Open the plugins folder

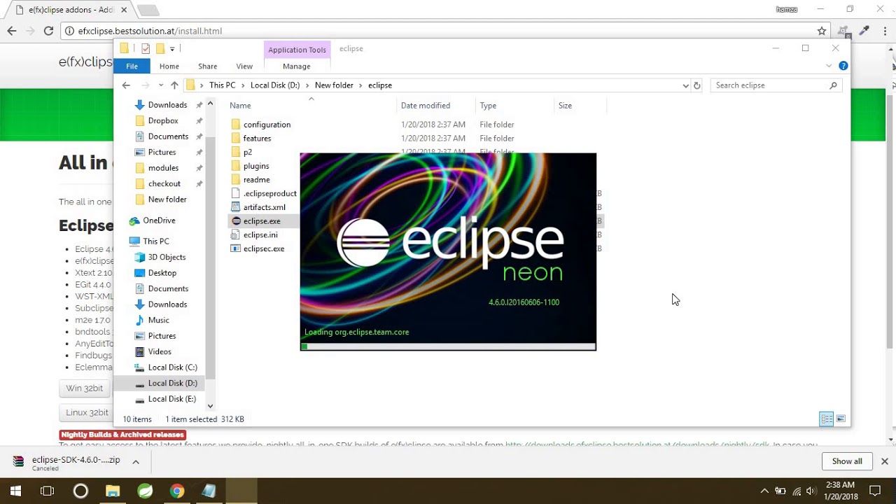[256, 166]
